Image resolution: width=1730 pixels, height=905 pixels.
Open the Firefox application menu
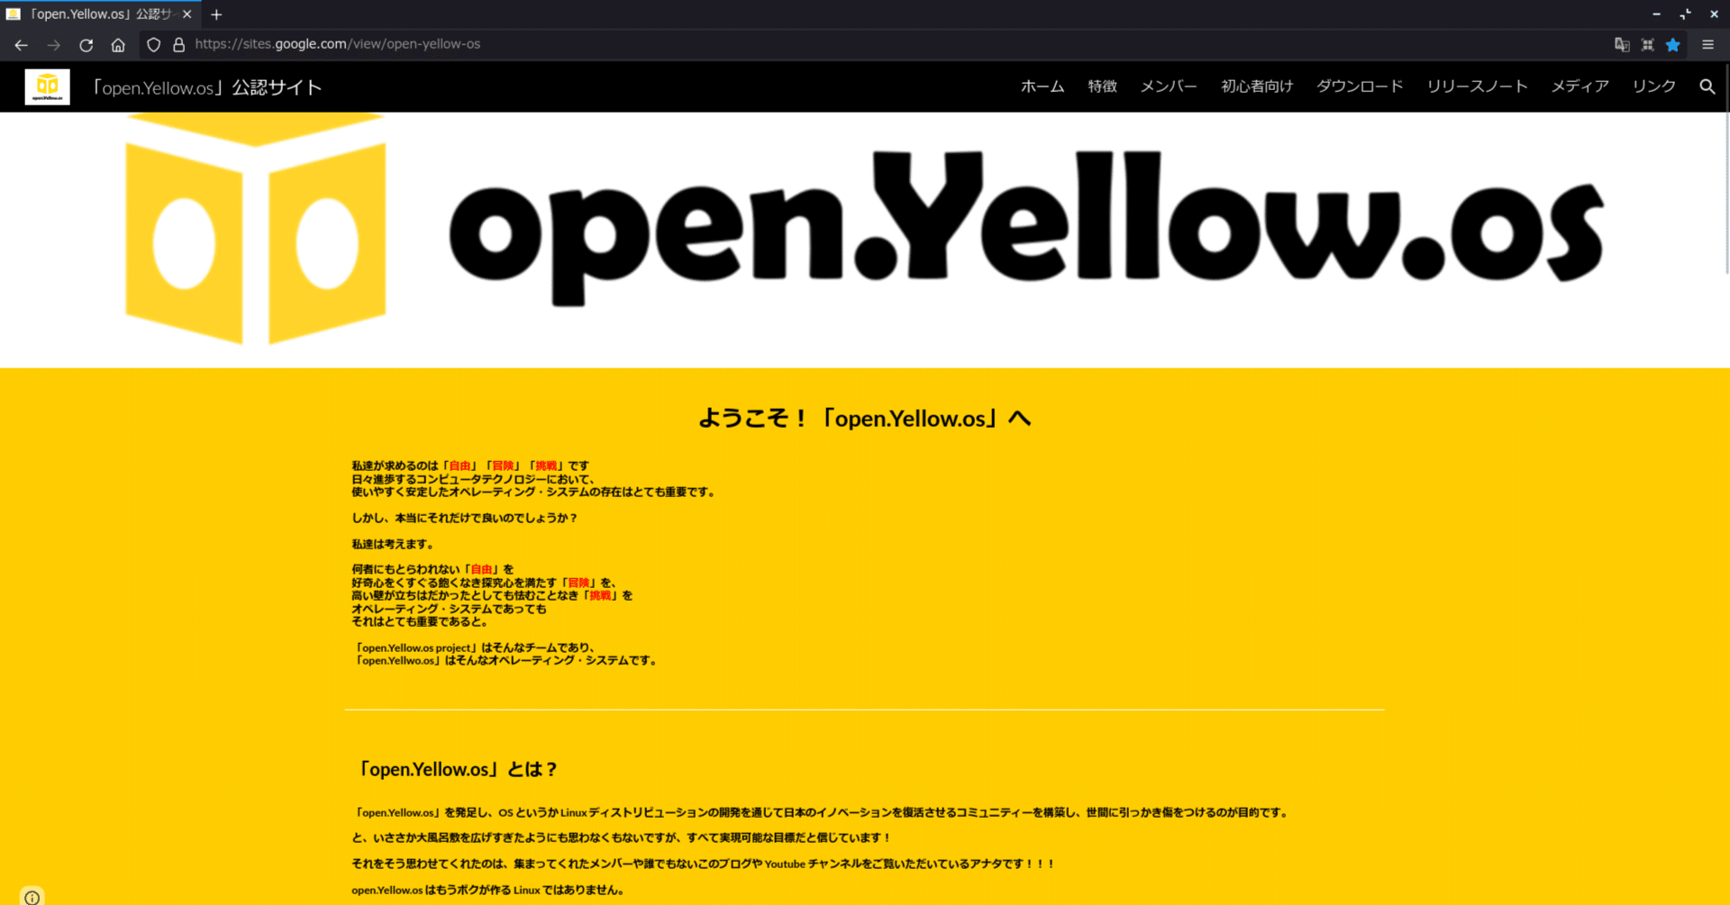point(1708,44)
